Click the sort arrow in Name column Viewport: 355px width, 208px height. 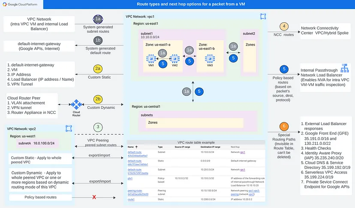click(x=136, y=147)
